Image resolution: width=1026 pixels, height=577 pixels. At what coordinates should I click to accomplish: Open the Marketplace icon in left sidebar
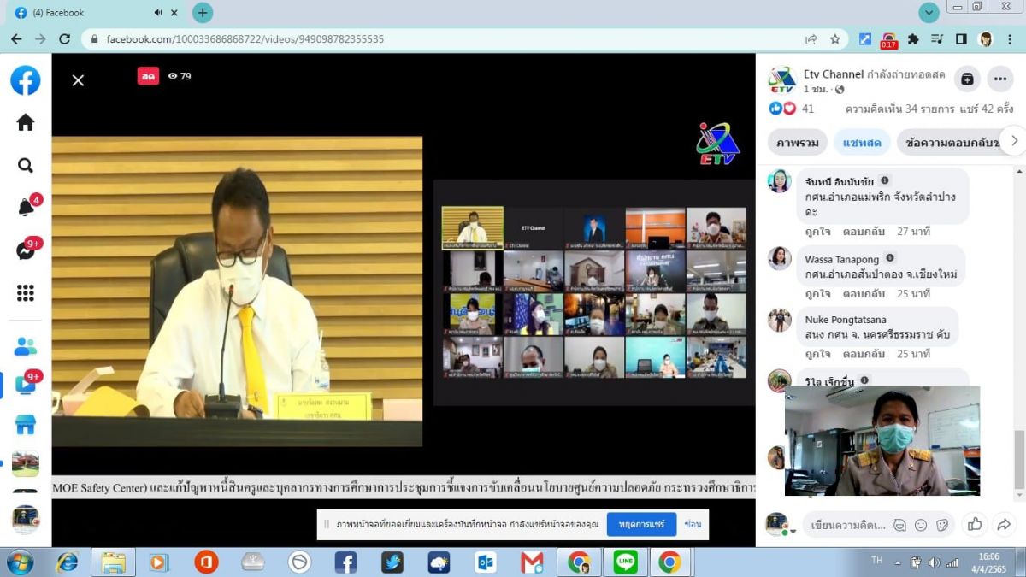click(26, 424)
